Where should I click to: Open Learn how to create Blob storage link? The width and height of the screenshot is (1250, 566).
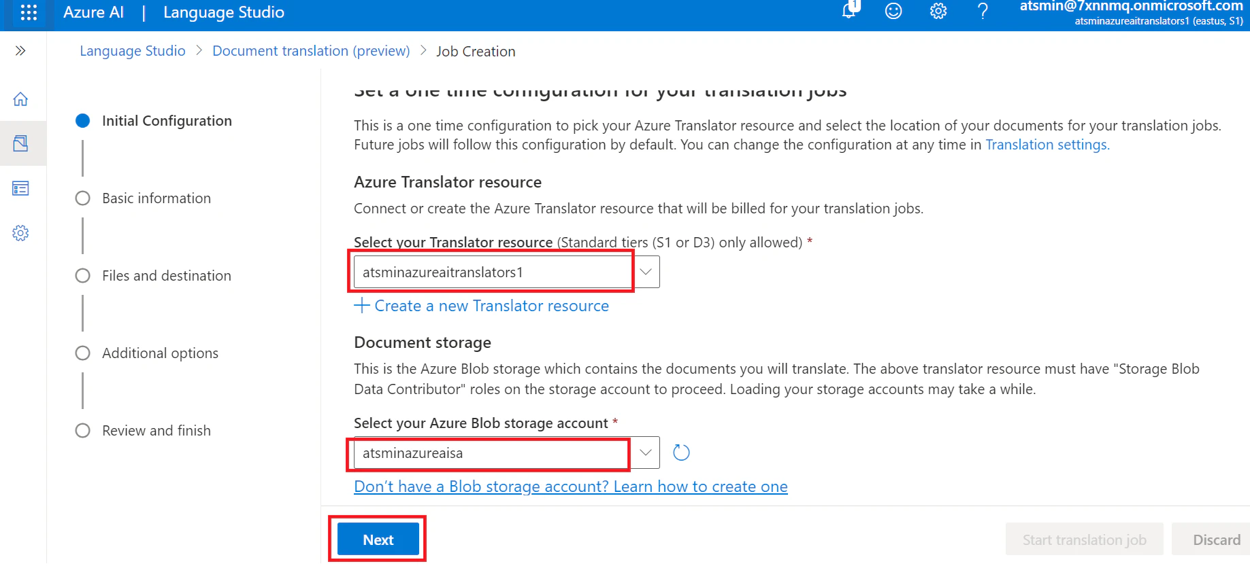571,487
